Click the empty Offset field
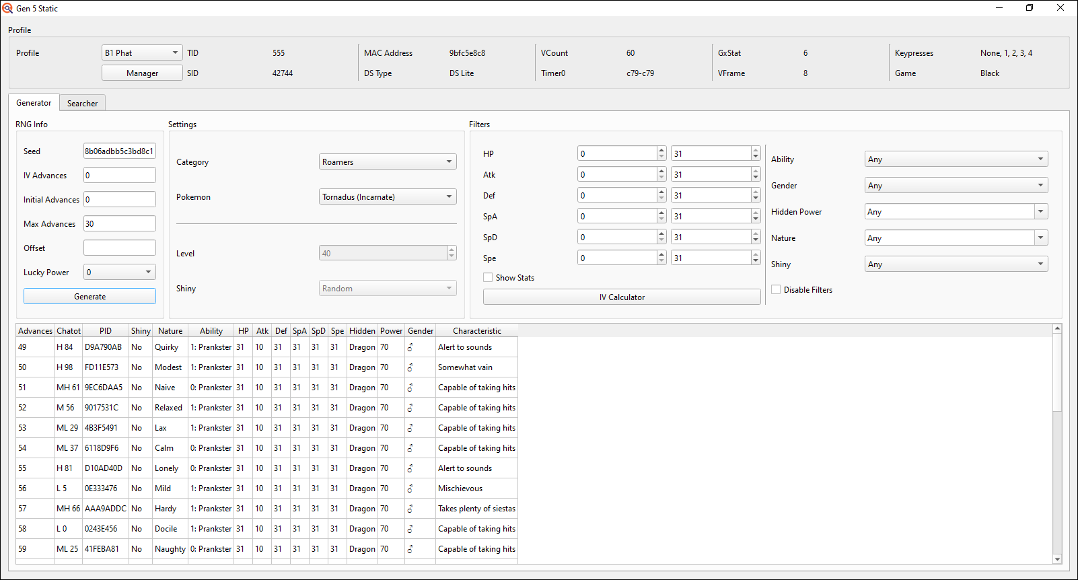Viewport: 1078px width, 580px height. [120, 248]
